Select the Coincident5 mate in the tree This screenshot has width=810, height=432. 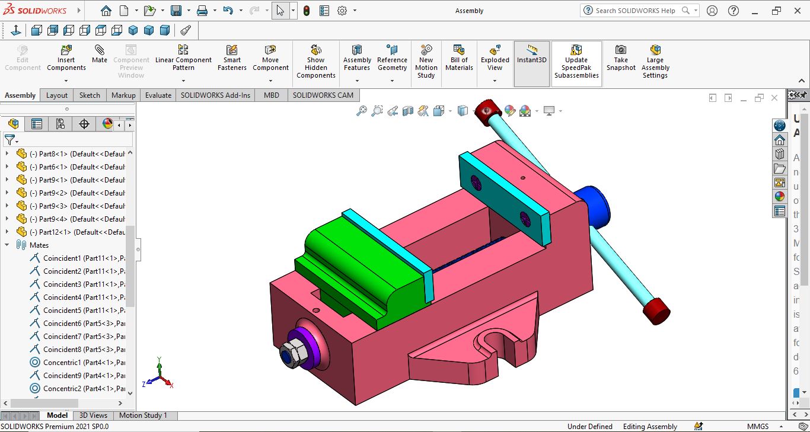click(x=77, y=310)
